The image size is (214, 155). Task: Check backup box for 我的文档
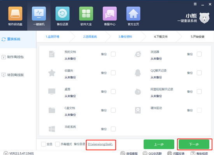click(x=113, y=54)
